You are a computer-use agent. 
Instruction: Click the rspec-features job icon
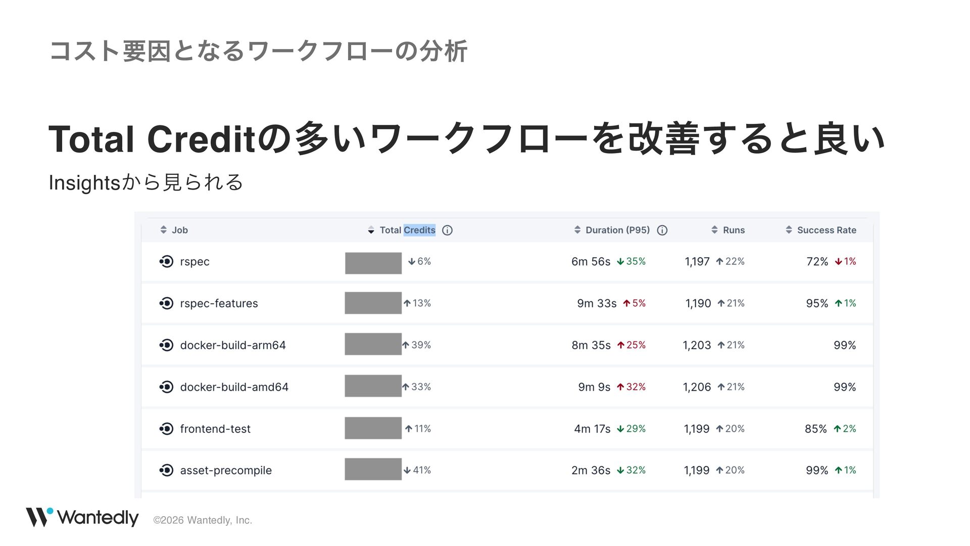(x=166, y=303)
